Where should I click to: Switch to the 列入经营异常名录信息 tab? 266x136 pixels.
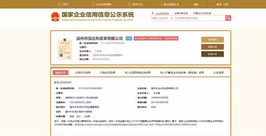pos(138,73)
